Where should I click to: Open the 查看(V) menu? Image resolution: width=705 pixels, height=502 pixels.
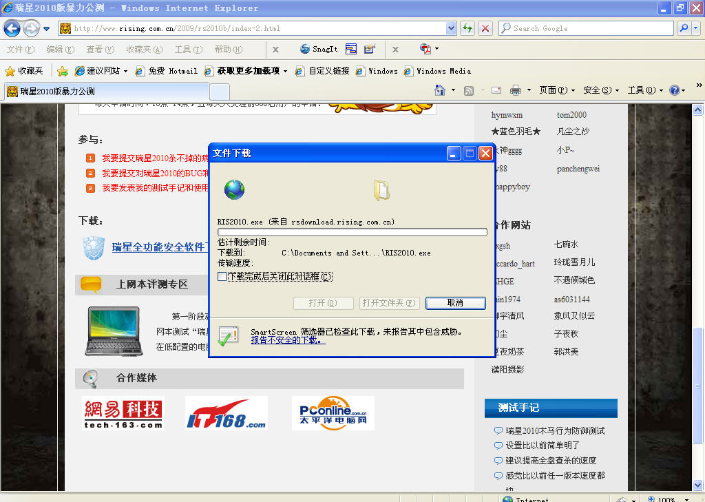101,50
